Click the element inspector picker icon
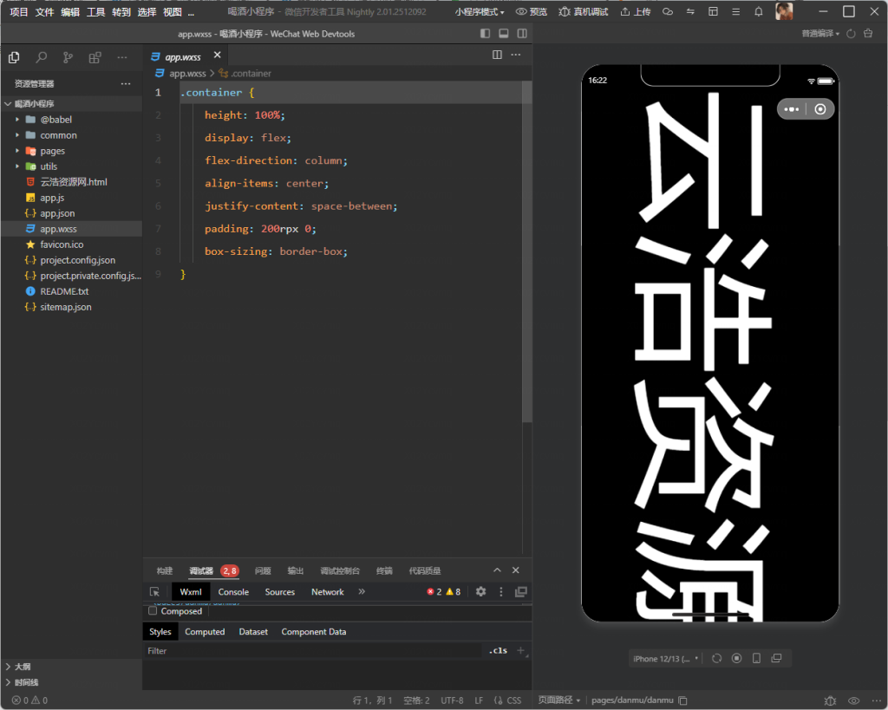The width and height of the screenshot is (888, 710). tap(154, 592)
